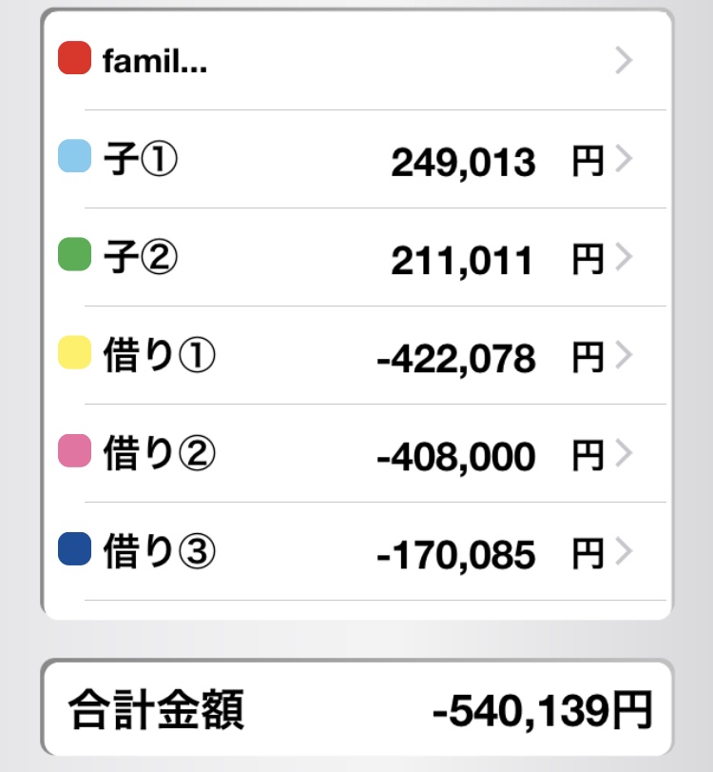Expand the famil... row chevron
This screenshot has width=713, height=772.
(x=624, y=61)
